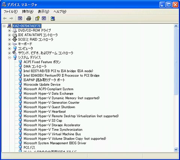Open the ヘルプ(H) menu
Screen dimensions: 180x160
tap(60, 12)
